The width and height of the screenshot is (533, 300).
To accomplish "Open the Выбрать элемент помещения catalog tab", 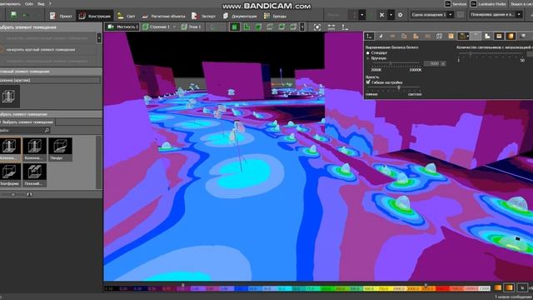I will [x=27, y=122].
